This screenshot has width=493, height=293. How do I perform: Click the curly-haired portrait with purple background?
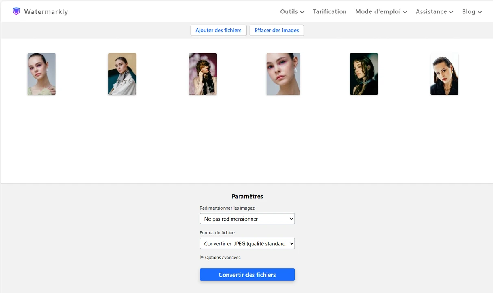point(202,74)
